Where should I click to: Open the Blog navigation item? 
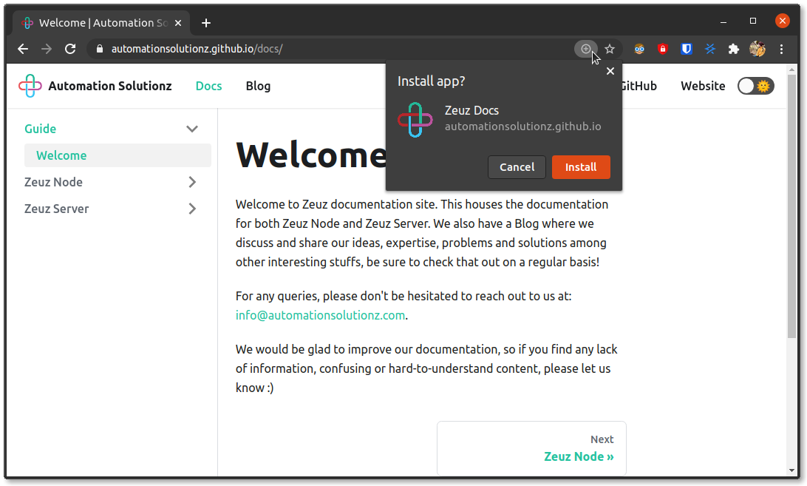point(258,86)
